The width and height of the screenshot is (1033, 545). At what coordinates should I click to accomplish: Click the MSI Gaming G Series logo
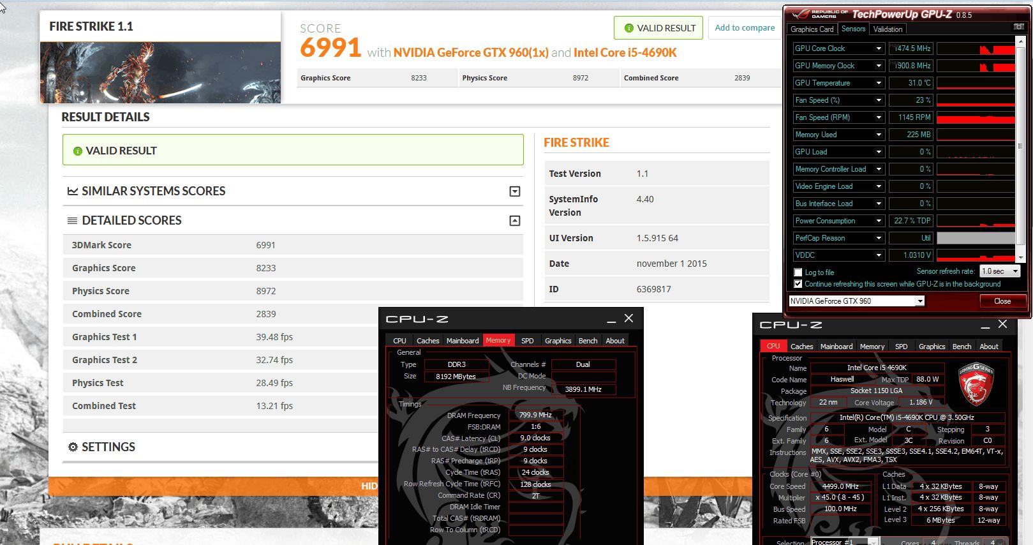pyautogui.click(x=976, y=385)
